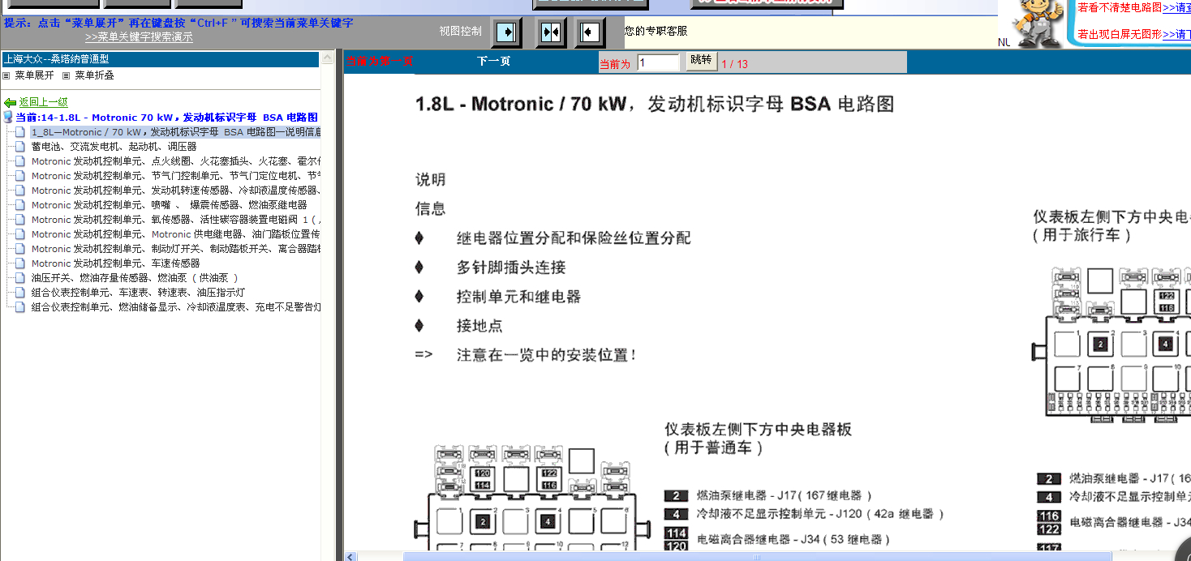This screenshot has width=1191, height=561.
Task: Click the expand-right-panel view control icon
Action: point(507,32)
